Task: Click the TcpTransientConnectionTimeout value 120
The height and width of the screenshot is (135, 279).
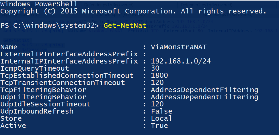Action: point(157,83)
